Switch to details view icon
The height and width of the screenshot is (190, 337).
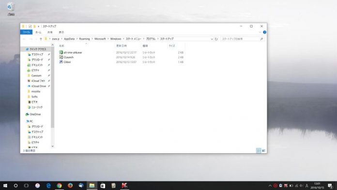pos(259,150)
